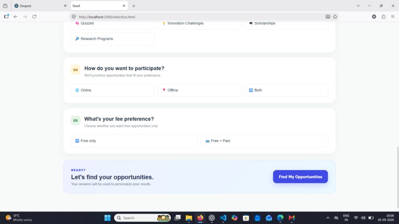The height and width of the screenshot is (224, 399).
Task: Toggle the Research Programs option
Action: point(112,39)
